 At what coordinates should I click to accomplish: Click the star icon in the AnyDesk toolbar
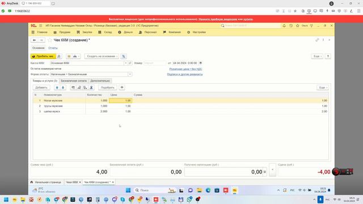295,11
